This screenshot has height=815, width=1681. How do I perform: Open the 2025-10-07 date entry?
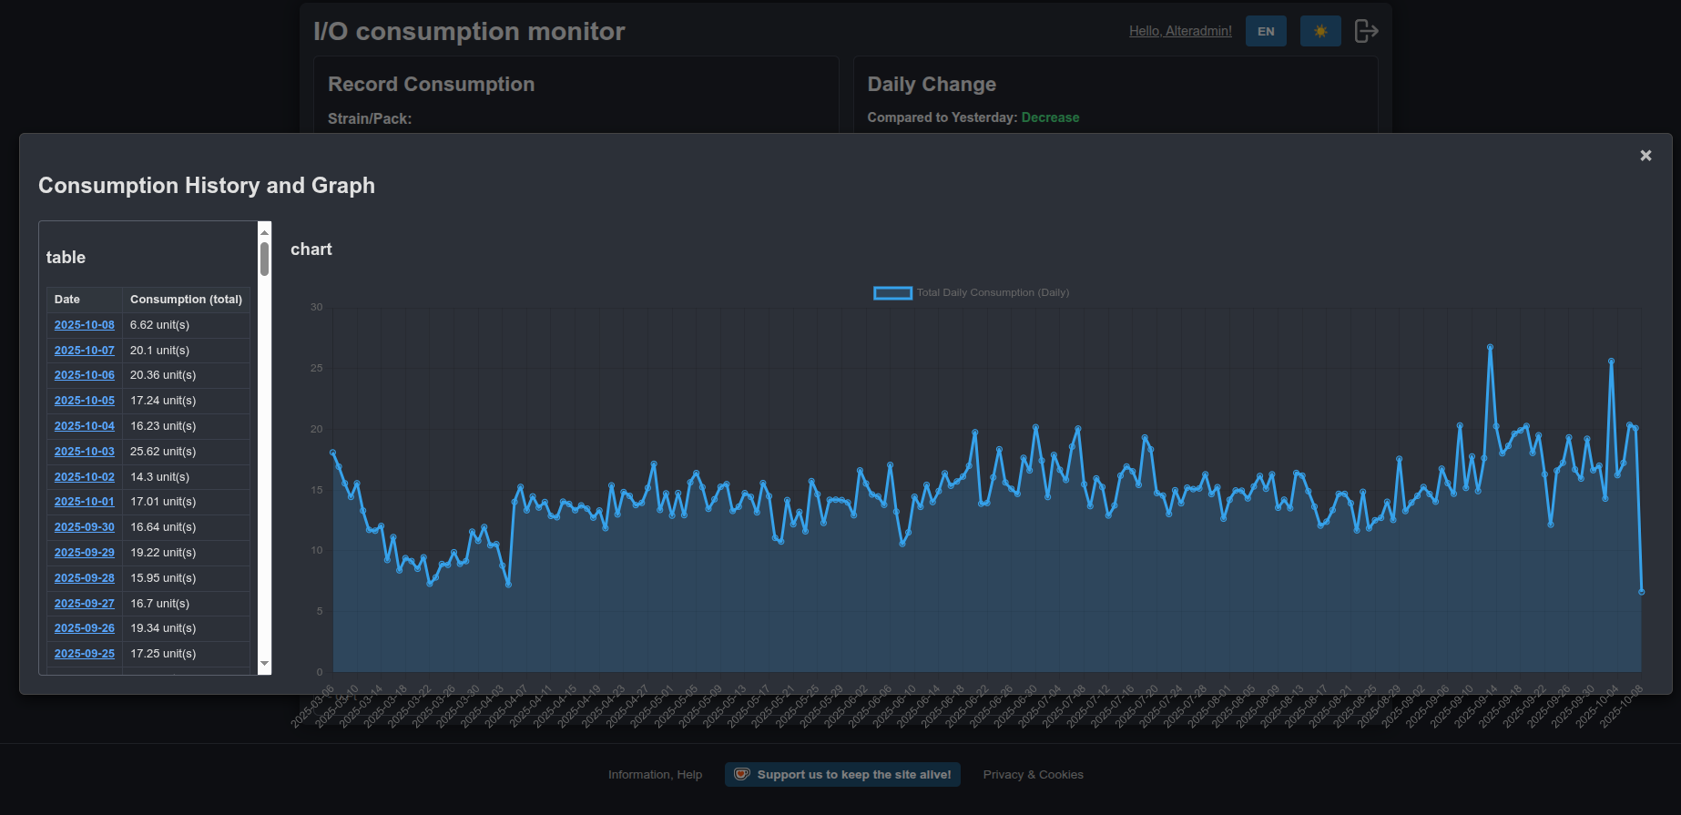85,351
